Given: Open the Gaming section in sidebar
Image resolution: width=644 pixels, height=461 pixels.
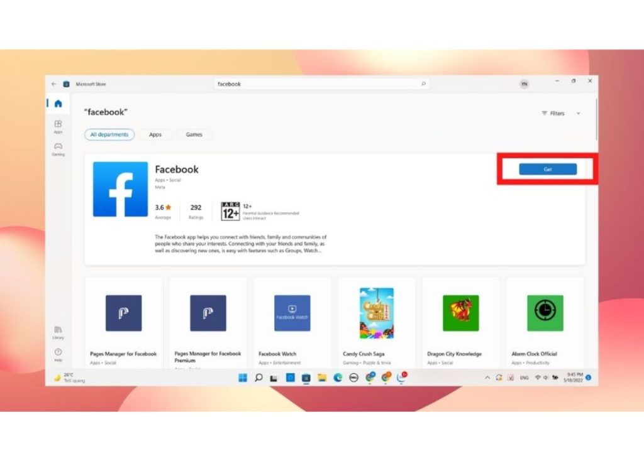Looking at the screenshot, I should pos(58,149).
